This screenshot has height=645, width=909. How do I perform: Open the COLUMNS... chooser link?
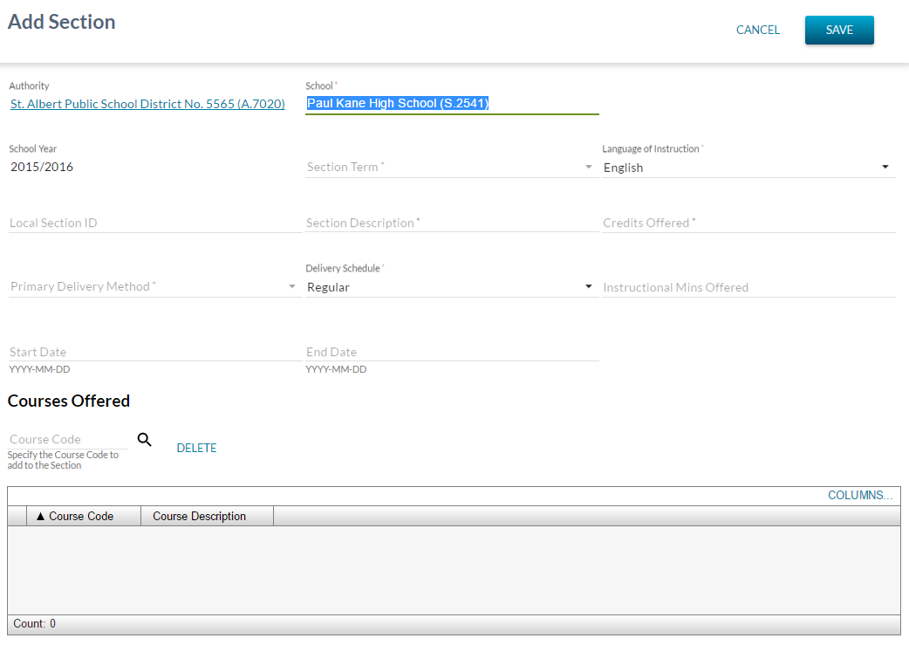tap(859, 496)
